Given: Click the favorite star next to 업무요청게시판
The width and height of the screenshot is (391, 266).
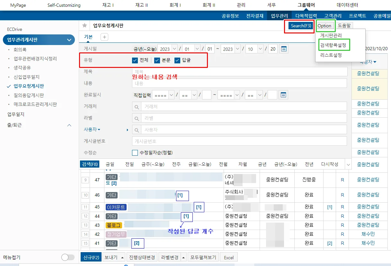Looking at the screenshot, I should 84,25.
